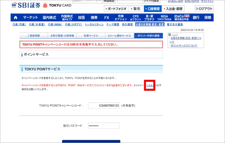Screen dimensions: 225x143
Task: Click the こちら entry link
Action: [149, 86]
